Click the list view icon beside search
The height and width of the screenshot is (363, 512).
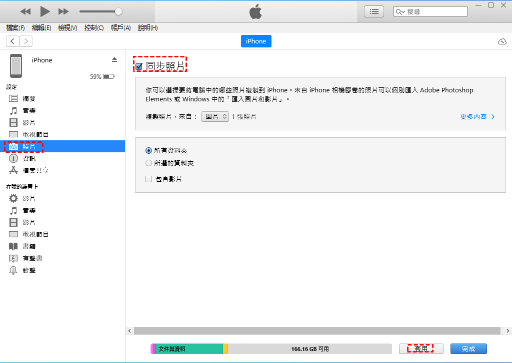coord(373,11)
